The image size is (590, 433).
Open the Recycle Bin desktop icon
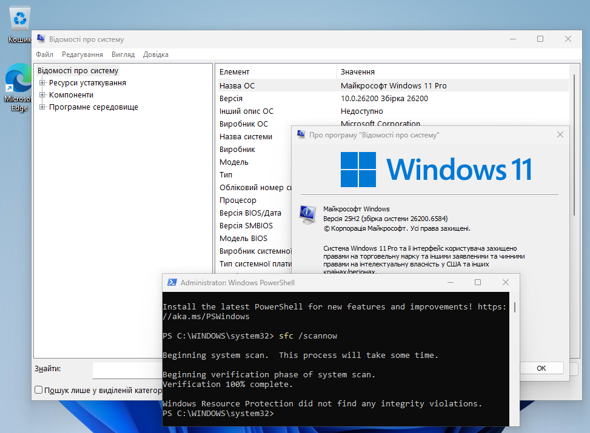click(x=20, y=19)
